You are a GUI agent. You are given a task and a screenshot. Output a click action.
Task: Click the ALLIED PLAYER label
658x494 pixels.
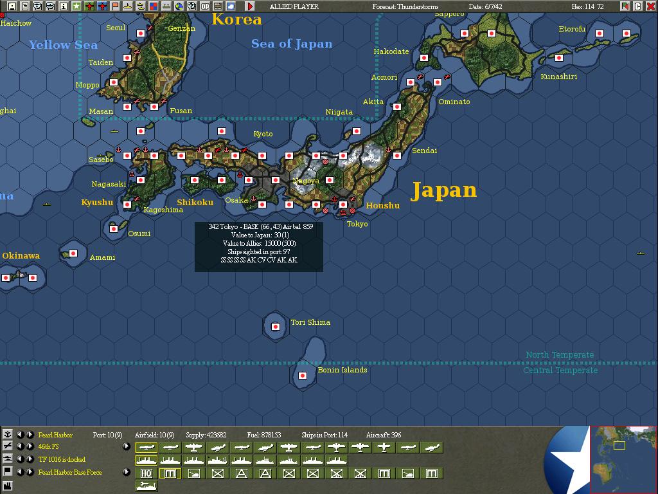(294, 6)
